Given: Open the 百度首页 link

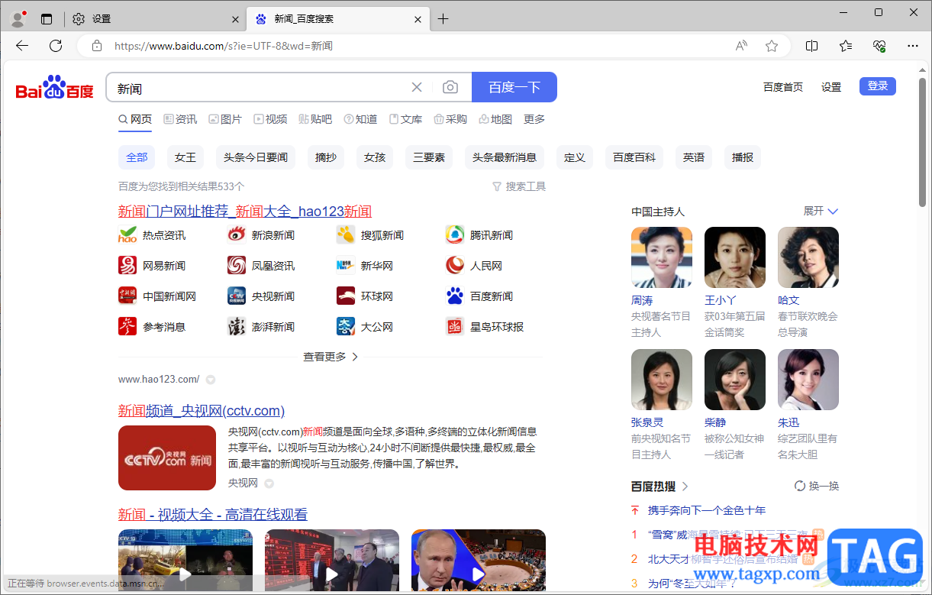Looking at the screenshot, I should coord(783,87).
